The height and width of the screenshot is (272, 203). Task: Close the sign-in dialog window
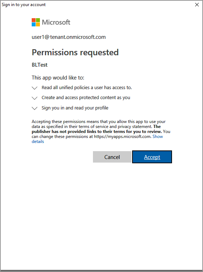pyautogui.click(x=197, y=5)
